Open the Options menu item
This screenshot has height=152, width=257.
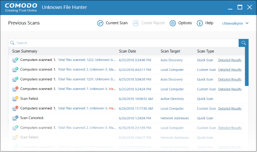click(185, 23)
